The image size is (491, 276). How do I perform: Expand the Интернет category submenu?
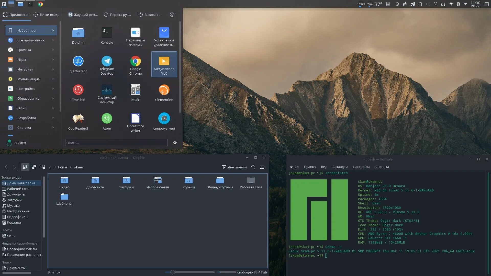coord(31,69)
